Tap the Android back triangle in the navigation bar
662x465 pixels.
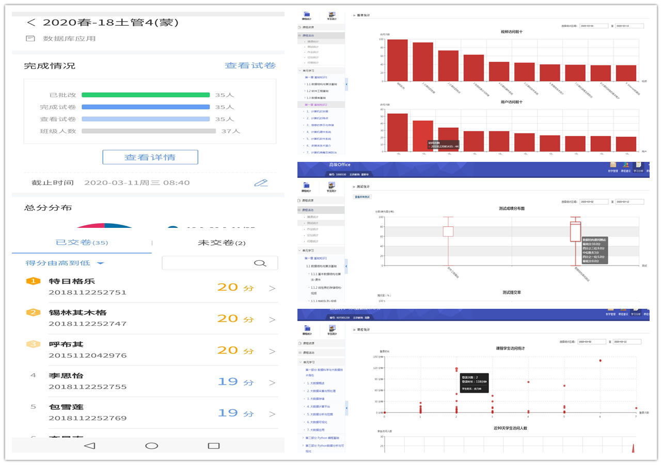coord(89,445)
